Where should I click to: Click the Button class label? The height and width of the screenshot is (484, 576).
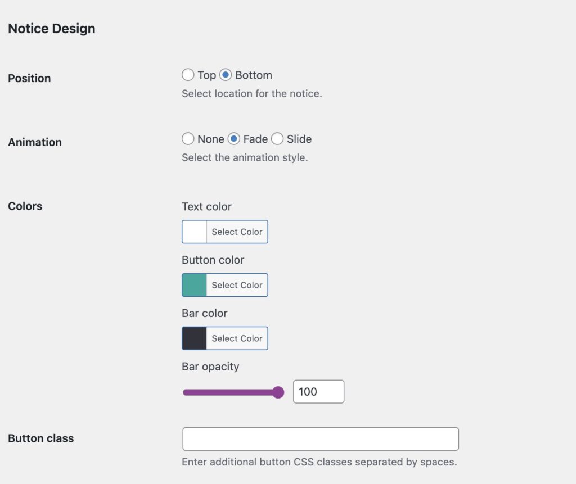pos(41,438)
